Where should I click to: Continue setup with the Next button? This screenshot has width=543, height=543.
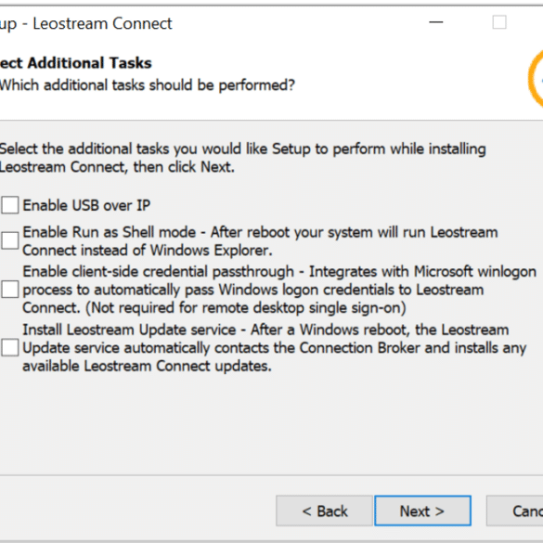[422, 511]
